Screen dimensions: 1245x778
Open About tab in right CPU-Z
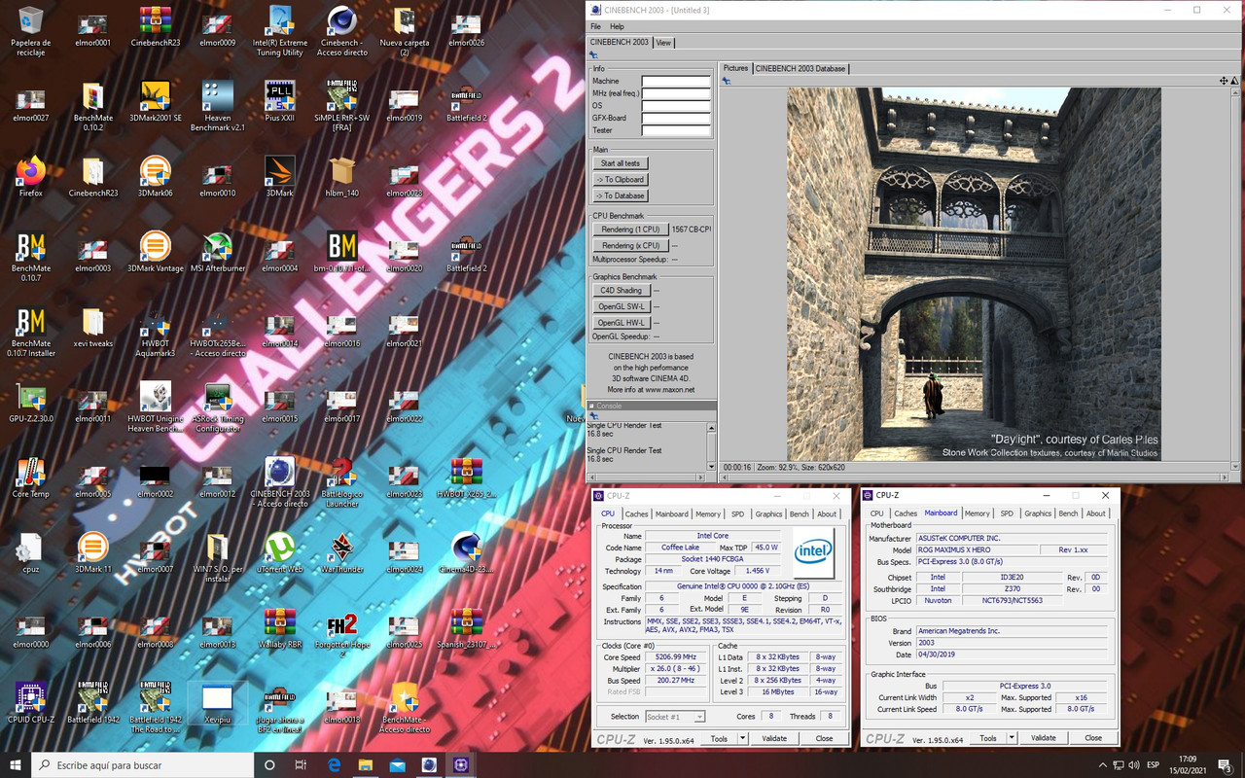pyautogui.click(x=1096, y=513)
